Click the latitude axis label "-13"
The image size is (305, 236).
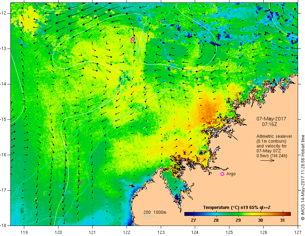(3, 49)
